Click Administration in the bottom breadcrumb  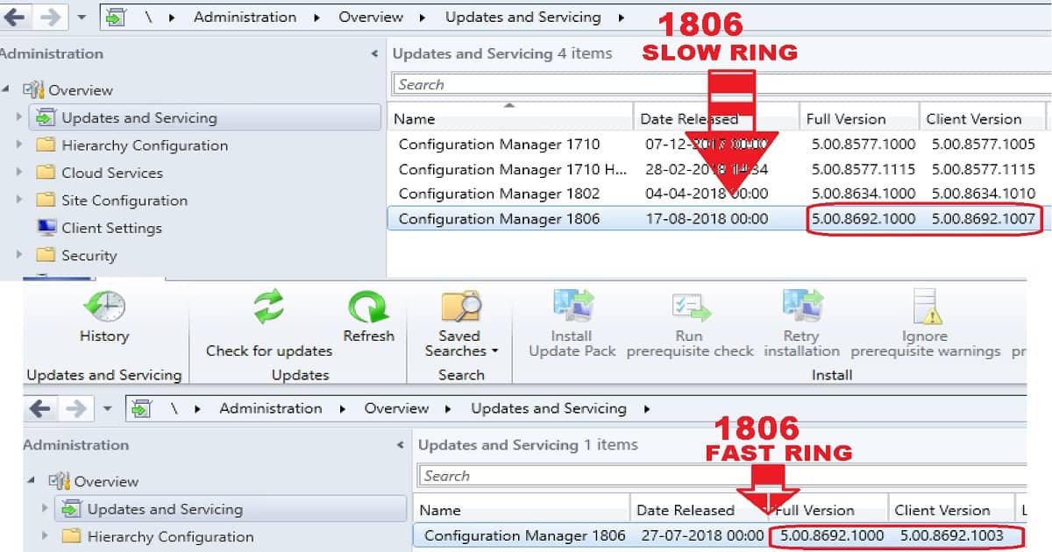271,408
